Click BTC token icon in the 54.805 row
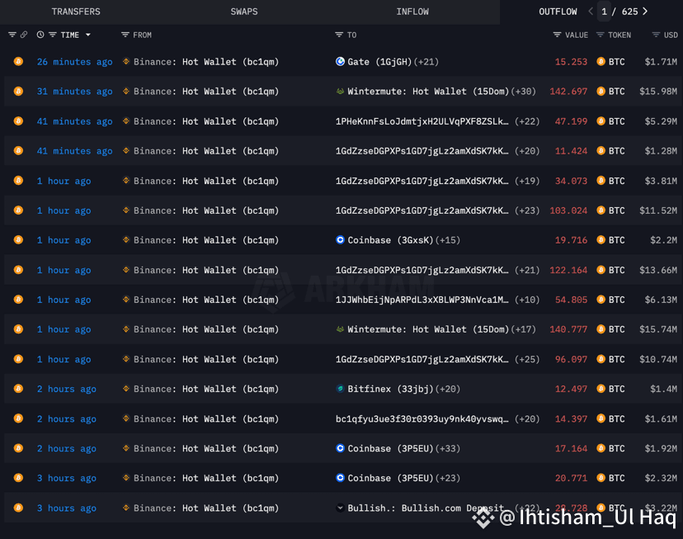This screenshot has height=539, width=683. pos(601,300)
